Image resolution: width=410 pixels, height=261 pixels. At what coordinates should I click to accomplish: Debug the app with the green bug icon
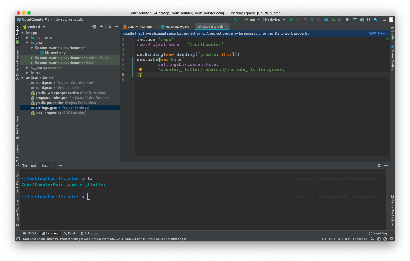pyautogui.click(x=312, y=20)
